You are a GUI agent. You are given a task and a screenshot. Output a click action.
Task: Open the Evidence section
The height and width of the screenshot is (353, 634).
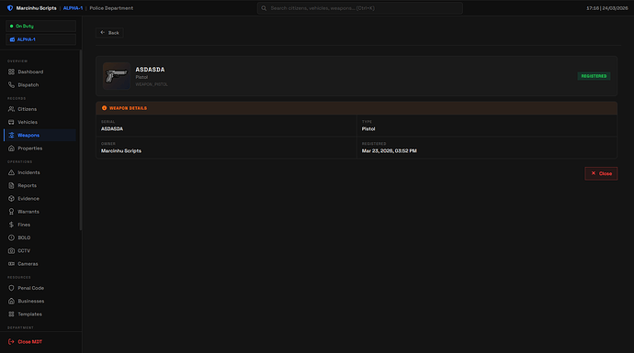point(40,198)
